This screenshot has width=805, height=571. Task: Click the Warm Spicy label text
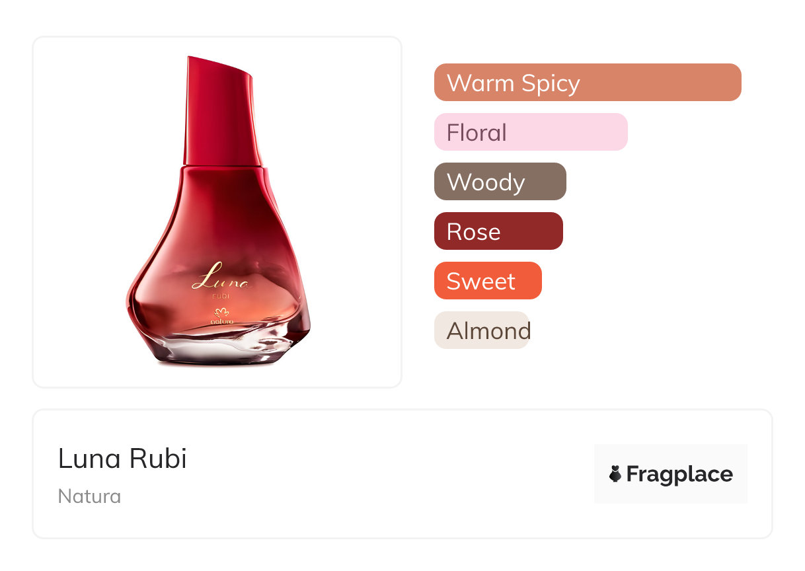[513, 83]
